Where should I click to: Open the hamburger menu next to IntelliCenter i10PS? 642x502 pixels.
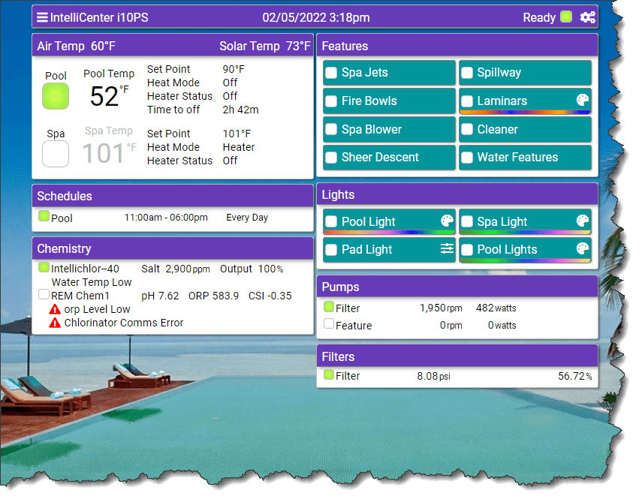pyautogui.click(x=42, y=17)
